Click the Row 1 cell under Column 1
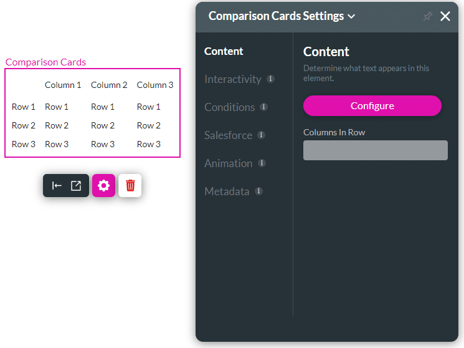This screenshot has width=464, height=348. tap(57, 107)
